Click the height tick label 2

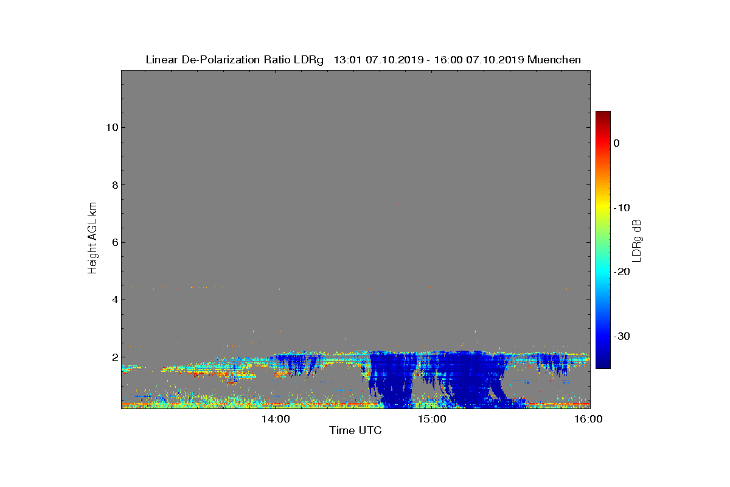tap(114, 357)
